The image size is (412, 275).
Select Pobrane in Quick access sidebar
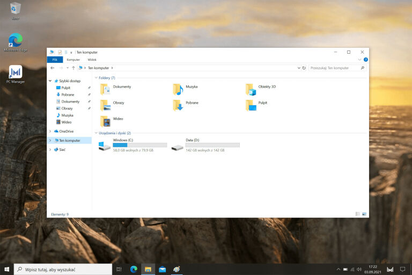click(68, 95)
